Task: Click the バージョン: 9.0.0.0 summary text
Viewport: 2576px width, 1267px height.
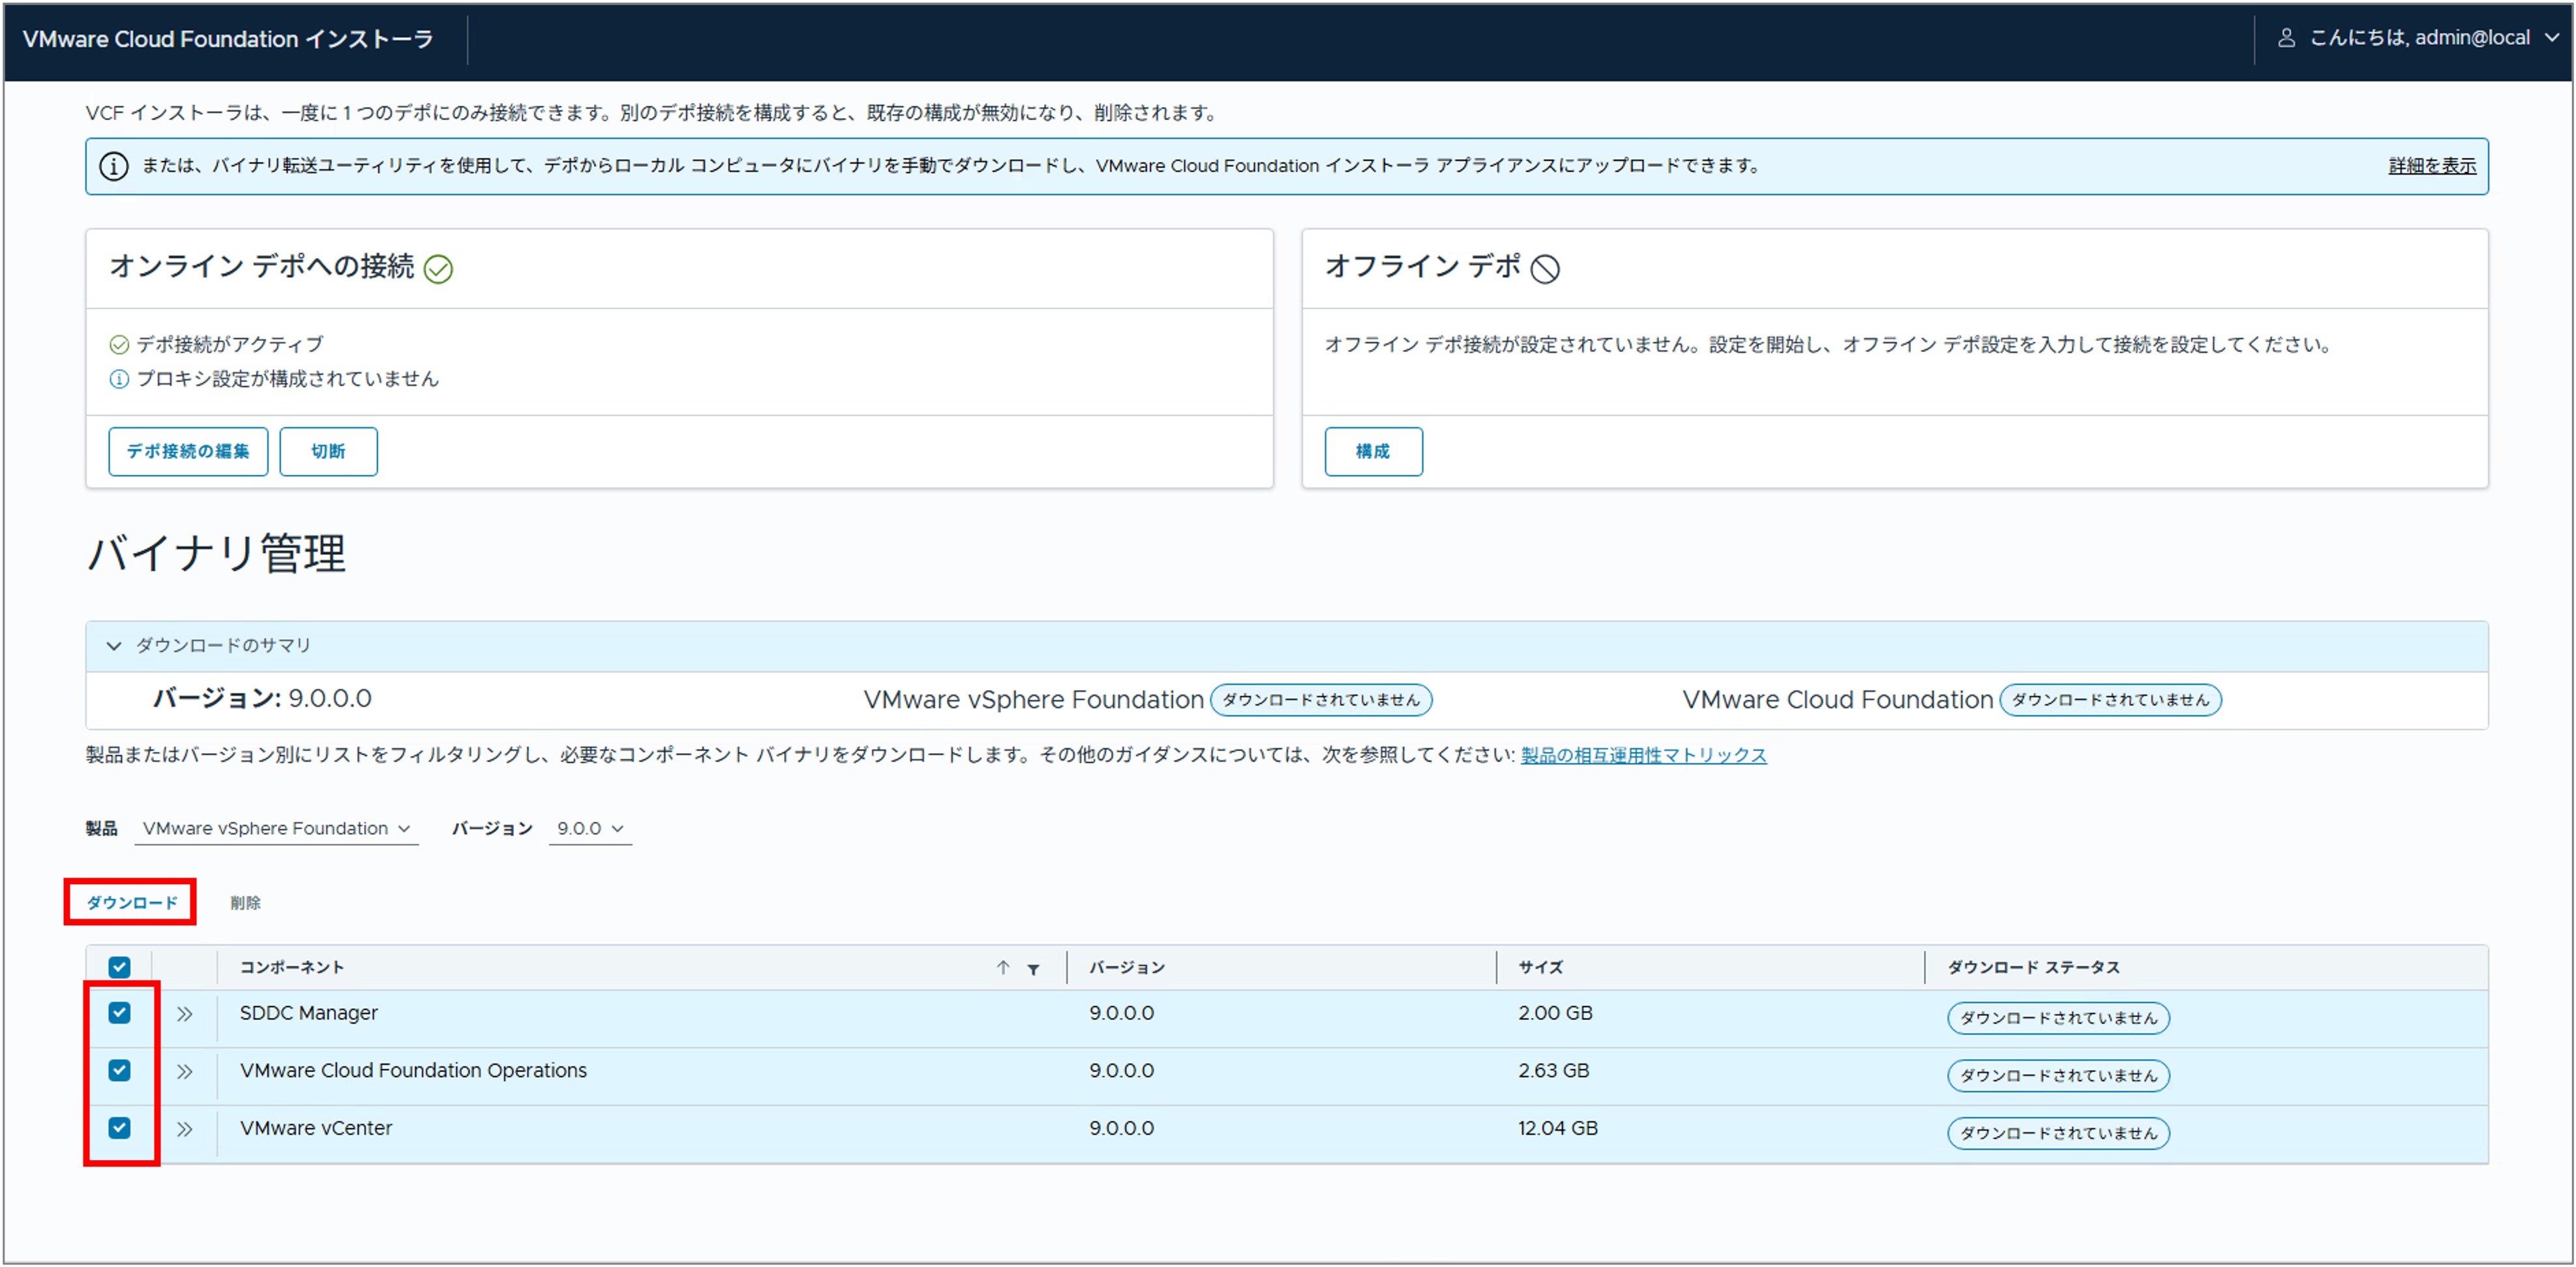Action: 262,699
